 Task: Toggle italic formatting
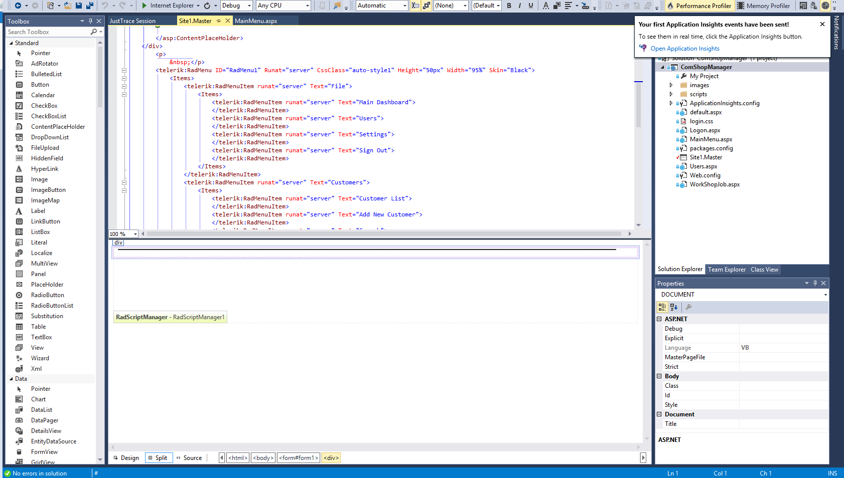pyautogui.click(x=520, y=6)
